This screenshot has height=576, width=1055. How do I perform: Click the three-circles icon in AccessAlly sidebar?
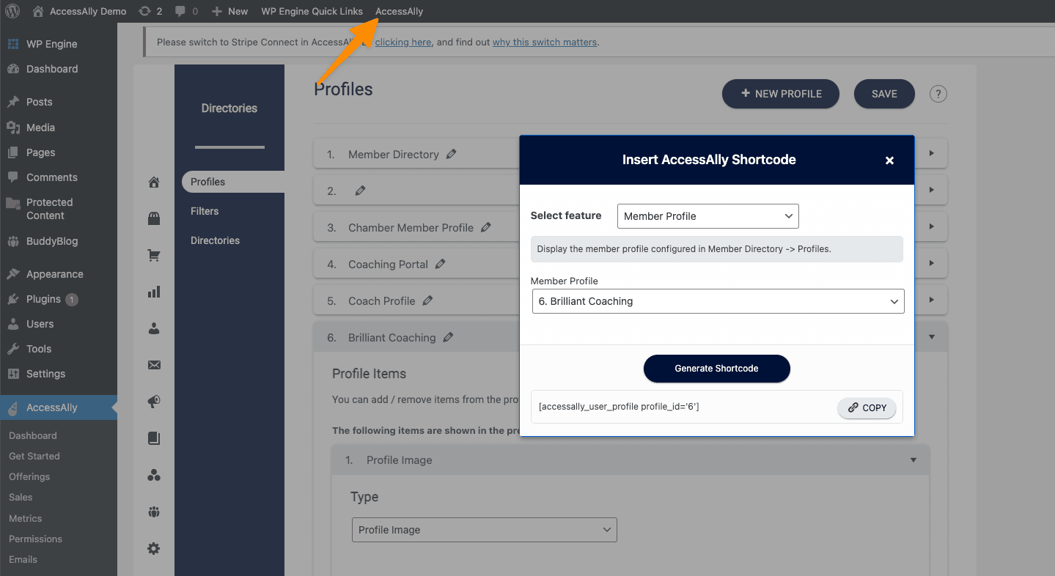coord(154,475)
